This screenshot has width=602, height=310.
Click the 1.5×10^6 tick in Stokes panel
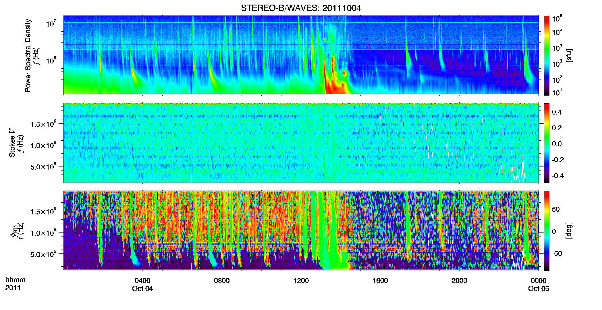43,124
